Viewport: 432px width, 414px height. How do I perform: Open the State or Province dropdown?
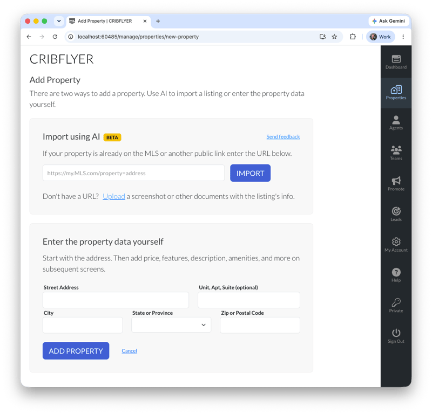click(x=171, y=325)
